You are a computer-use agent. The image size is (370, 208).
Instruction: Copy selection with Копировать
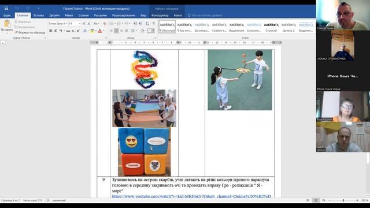[24, 27]
